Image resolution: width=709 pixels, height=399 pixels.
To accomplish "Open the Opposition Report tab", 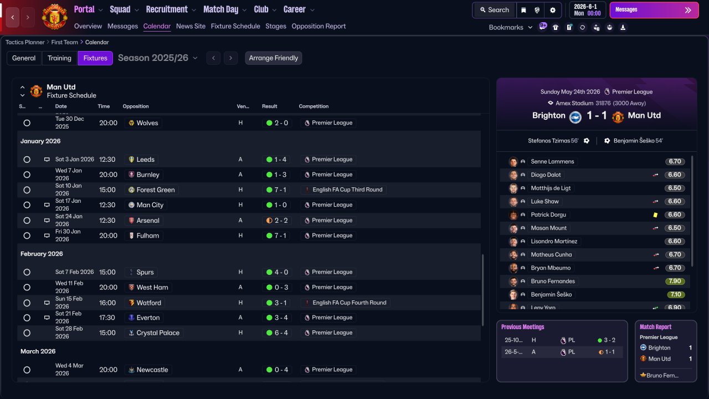I will point(318,26).
